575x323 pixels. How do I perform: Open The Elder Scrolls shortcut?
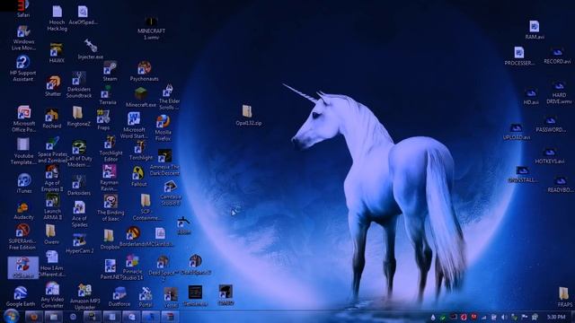coord(169,97)
